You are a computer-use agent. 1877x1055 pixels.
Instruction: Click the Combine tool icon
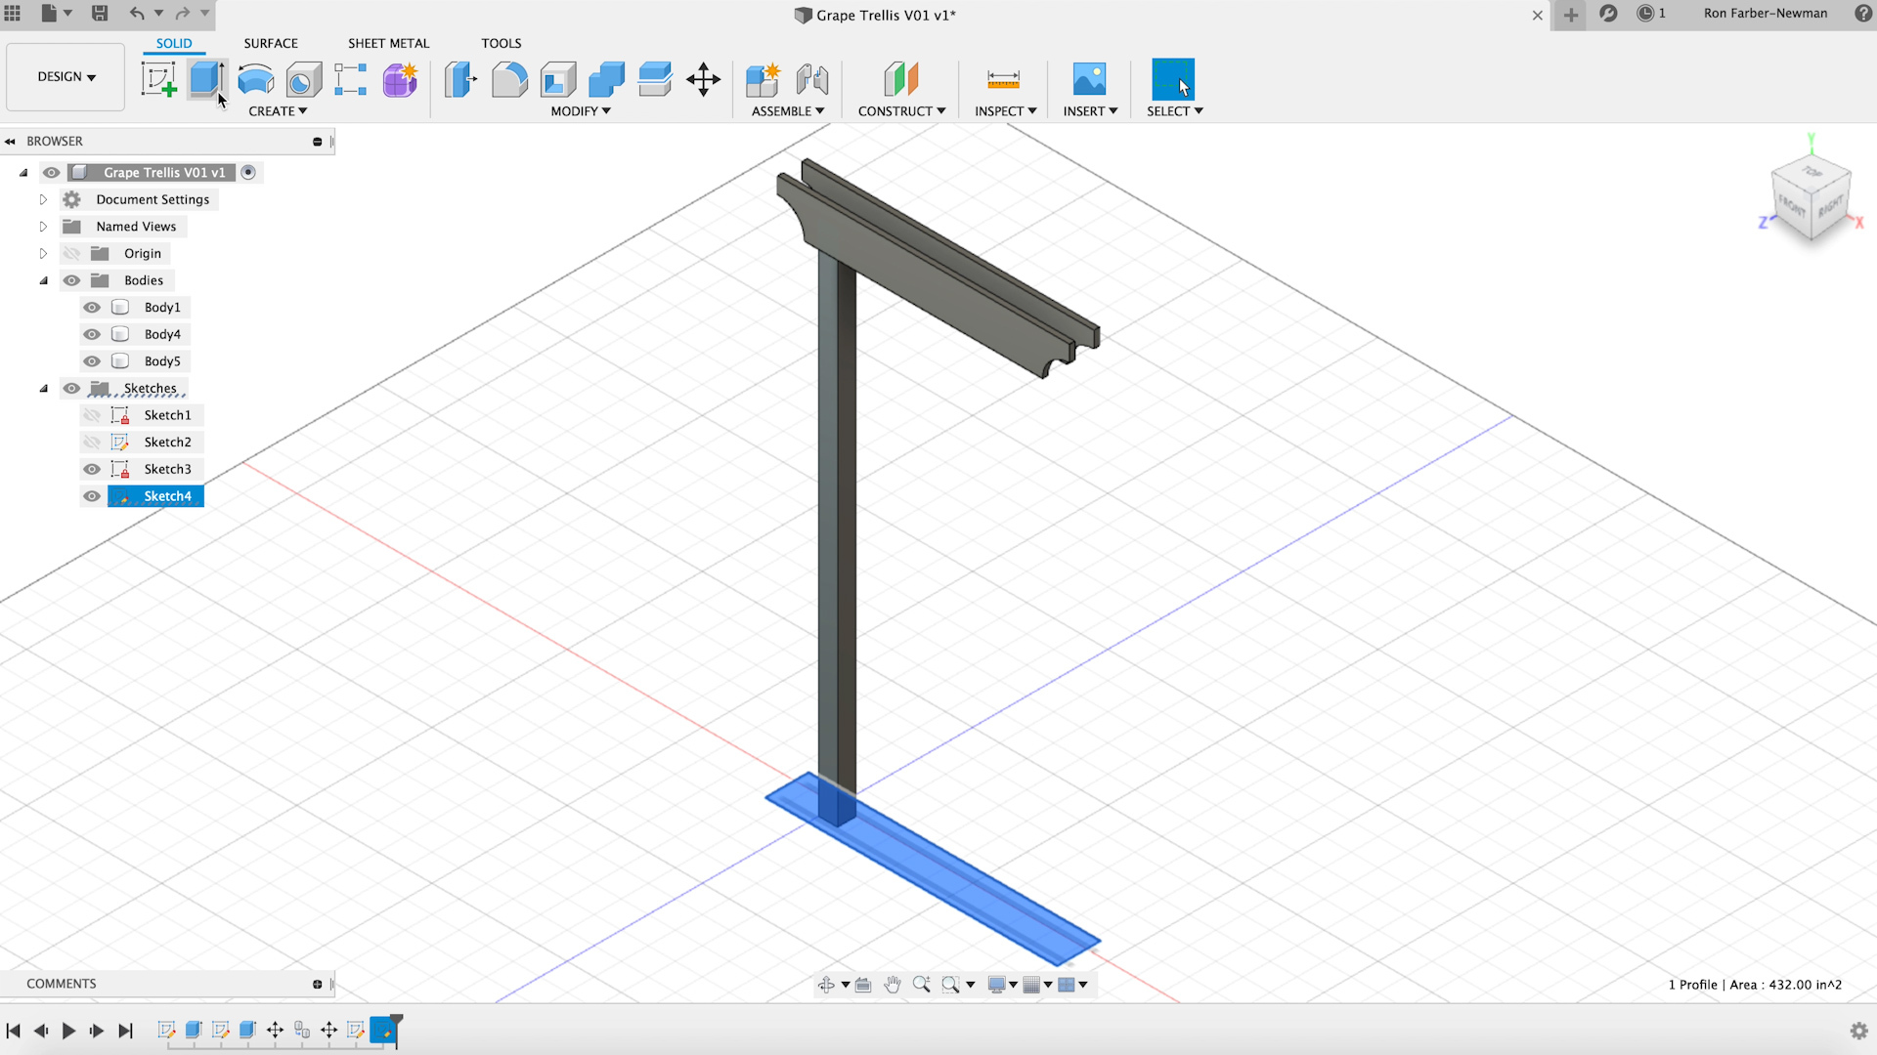[x=604, y=80]
